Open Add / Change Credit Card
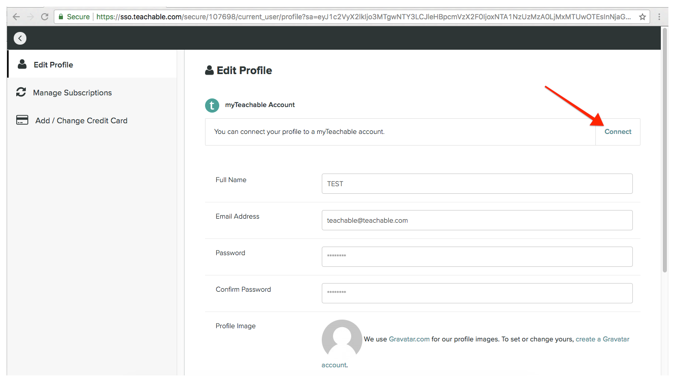The width and height of the screenshot is (675, 382). click(x=92, y=120)
